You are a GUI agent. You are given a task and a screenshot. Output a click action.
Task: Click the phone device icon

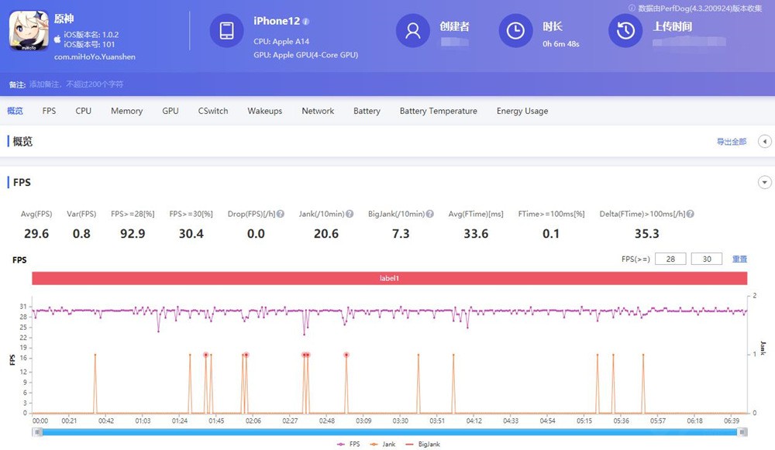click(226, 31)
